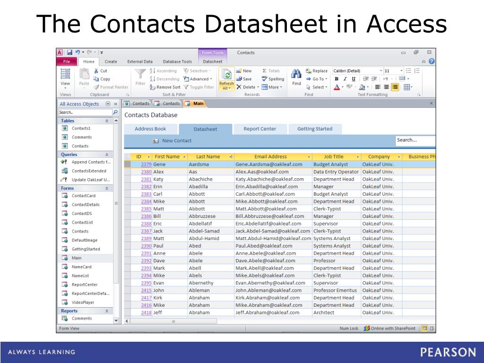Switch to the Create ribbon tab
The image size is (484, 363).
tap(111, 61)
